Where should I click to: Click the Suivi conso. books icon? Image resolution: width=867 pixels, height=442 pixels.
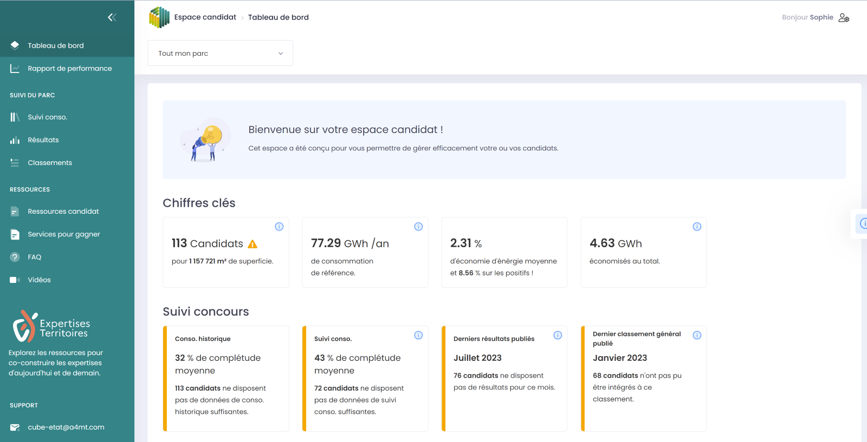pos(15,117)
